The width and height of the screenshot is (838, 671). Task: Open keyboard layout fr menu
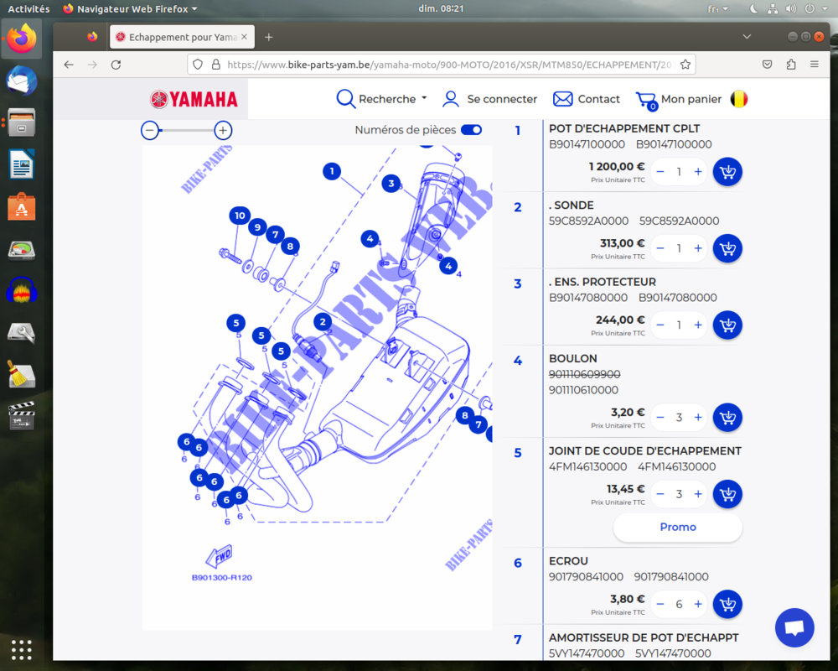[717, 8]
